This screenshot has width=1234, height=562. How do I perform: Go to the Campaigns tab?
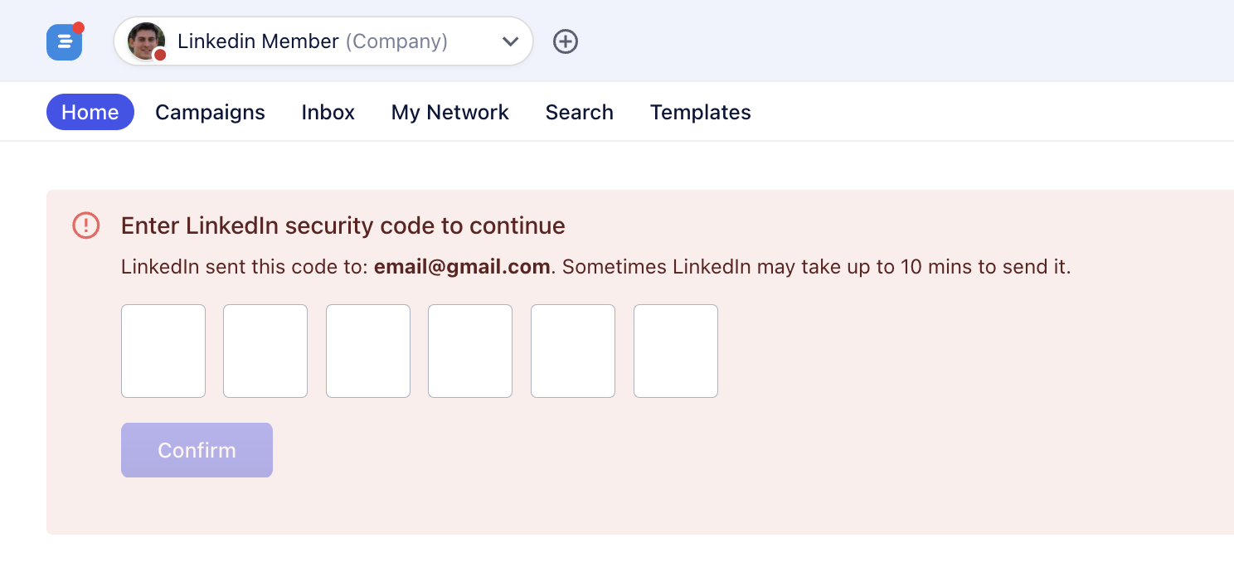(210, 112)
